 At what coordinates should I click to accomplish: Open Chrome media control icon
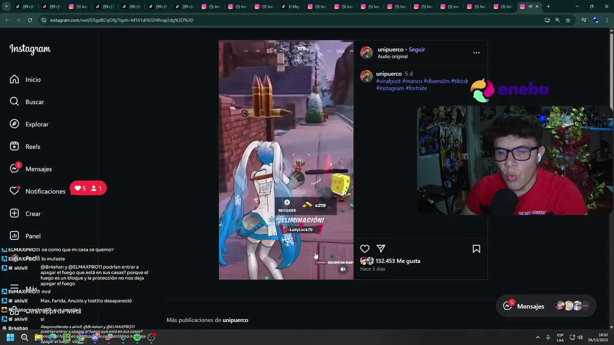(584, 20)
